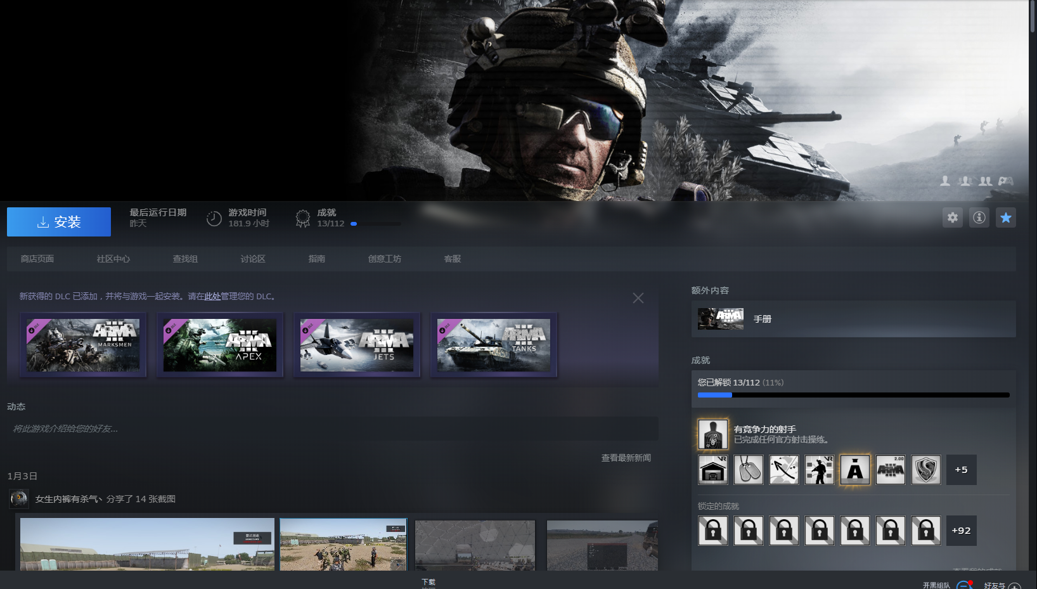Click the snake shield achievement icon
Image resolution: width=1037 pixels, height=589 pixels.
pyautogui.click(x=926, y=470)
